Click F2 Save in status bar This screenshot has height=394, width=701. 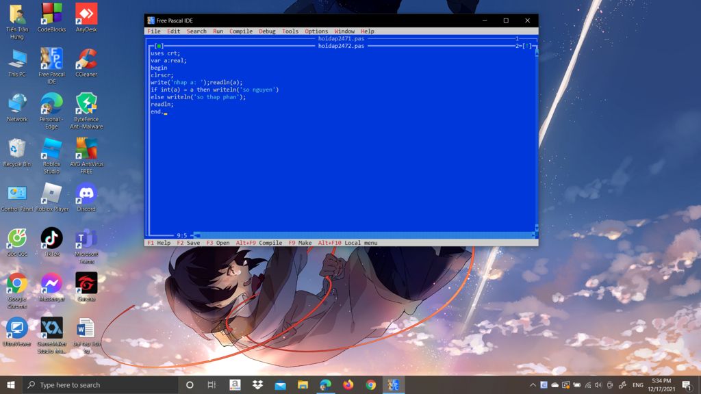point(188,243)
